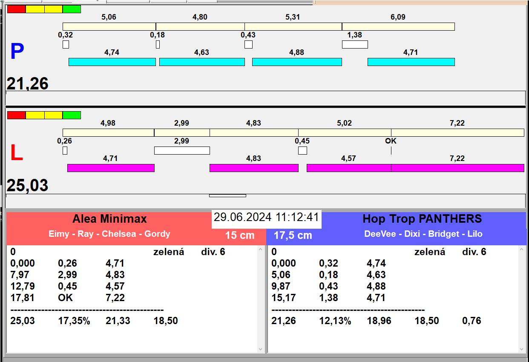Click the green start light in L lane
This screenshot has height=362, width=529.
tap(72, 115)
